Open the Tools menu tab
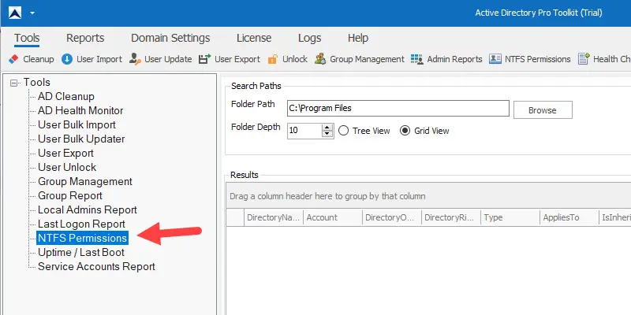 click(27, 38)
